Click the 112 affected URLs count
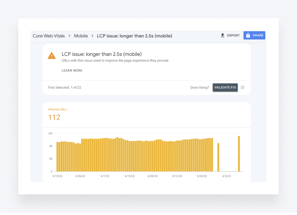 pyautogui.click(x=54, y=117)
